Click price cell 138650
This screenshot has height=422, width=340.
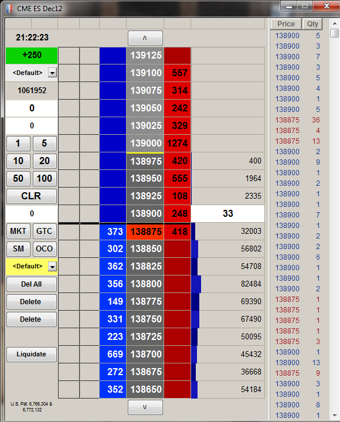click(x=145, y=389)
